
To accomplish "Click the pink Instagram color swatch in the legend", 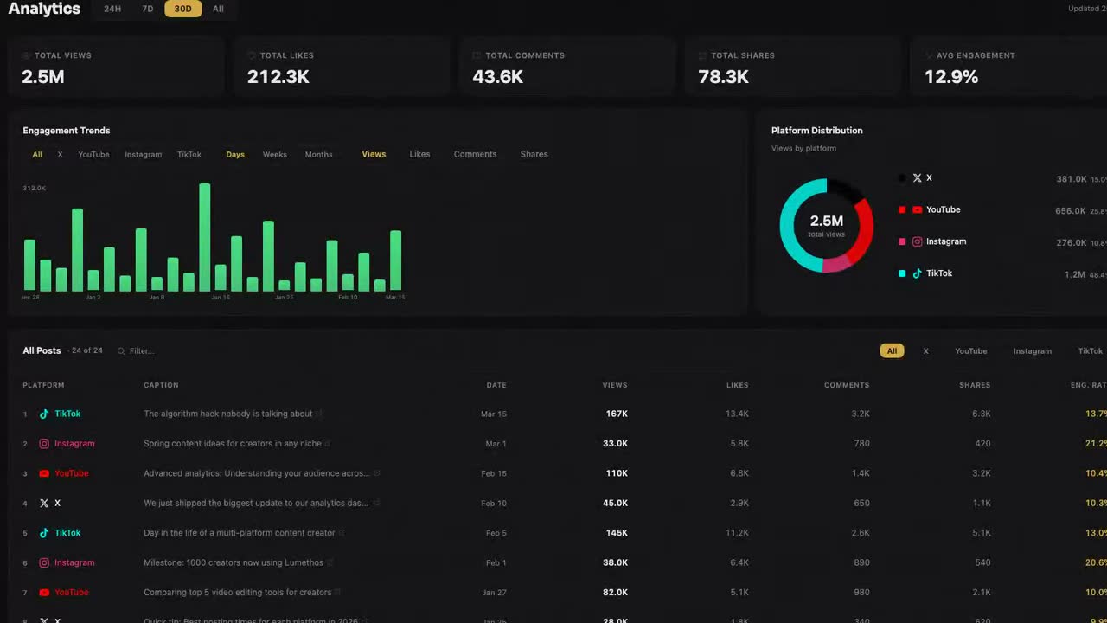I will pyautogui.click(x=902, y=241).
